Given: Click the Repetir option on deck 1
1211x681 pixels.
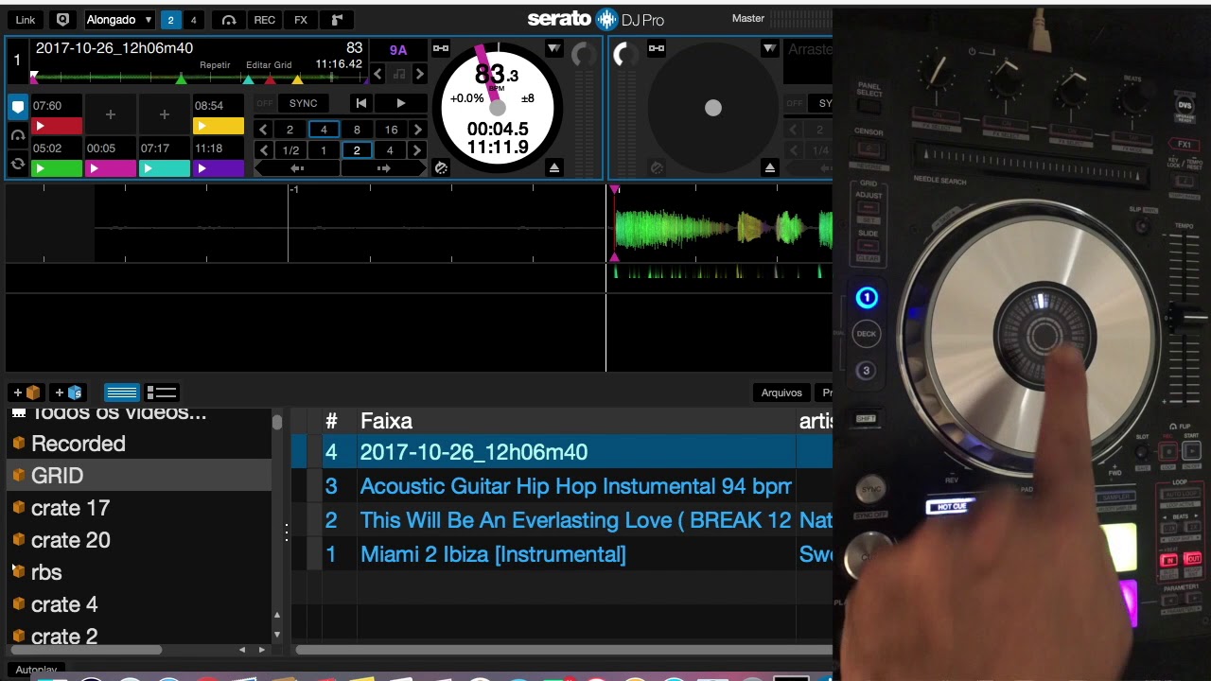Looking at the screenshot, I should (215, 65).
